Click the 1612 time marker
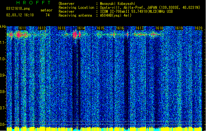The height and width of the screenshot is (131, 206). (x=42, y=28)
